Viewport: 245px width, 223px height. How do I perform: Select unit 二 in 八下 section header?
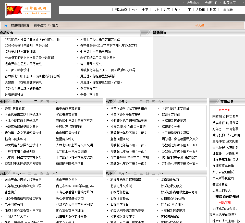[x=135, y=173]
